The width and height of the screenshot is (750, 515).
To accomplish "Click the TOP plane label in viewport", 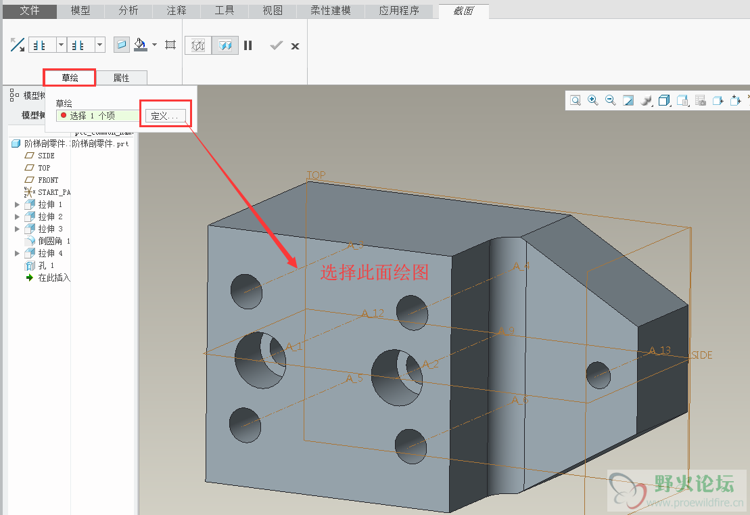I will pyautogui.click(x=317, y=175).
